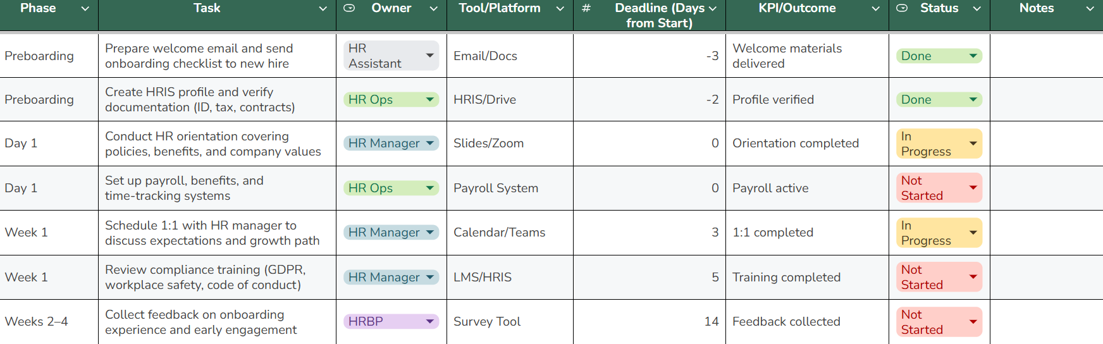Change the HRBP owner chip
The width and height of the screenshot is (1103, 344).
[430, 321]
